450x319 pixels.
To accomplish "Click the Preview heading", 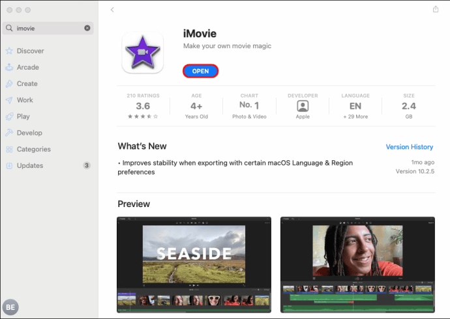I will (x=134, y=204).
